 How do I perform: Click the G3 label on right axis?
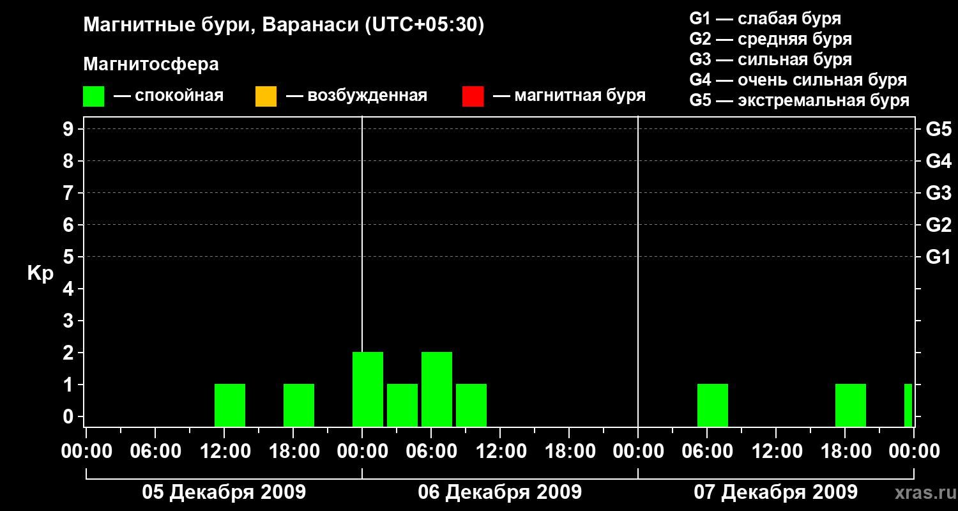[938, 193]
